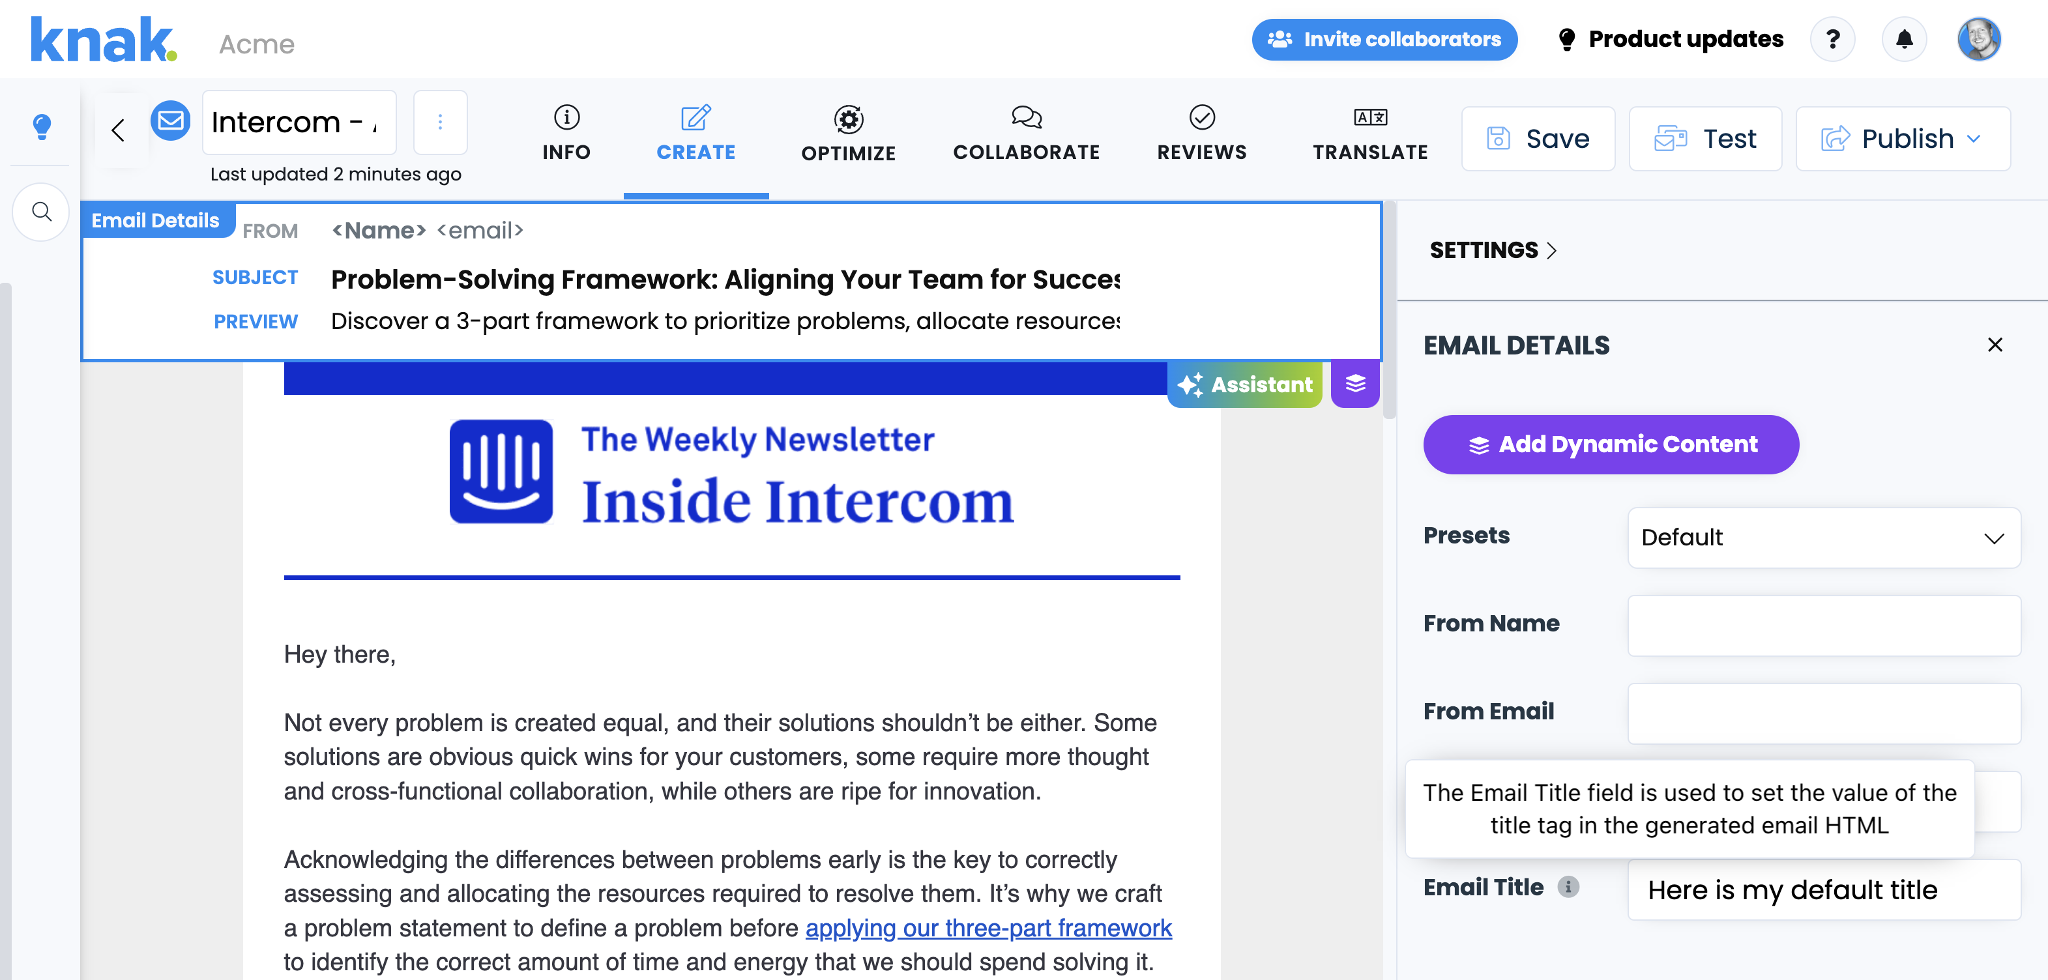Click the Acme workspace name
Viewport: 2048px width, 980px height.
(257, 44)
